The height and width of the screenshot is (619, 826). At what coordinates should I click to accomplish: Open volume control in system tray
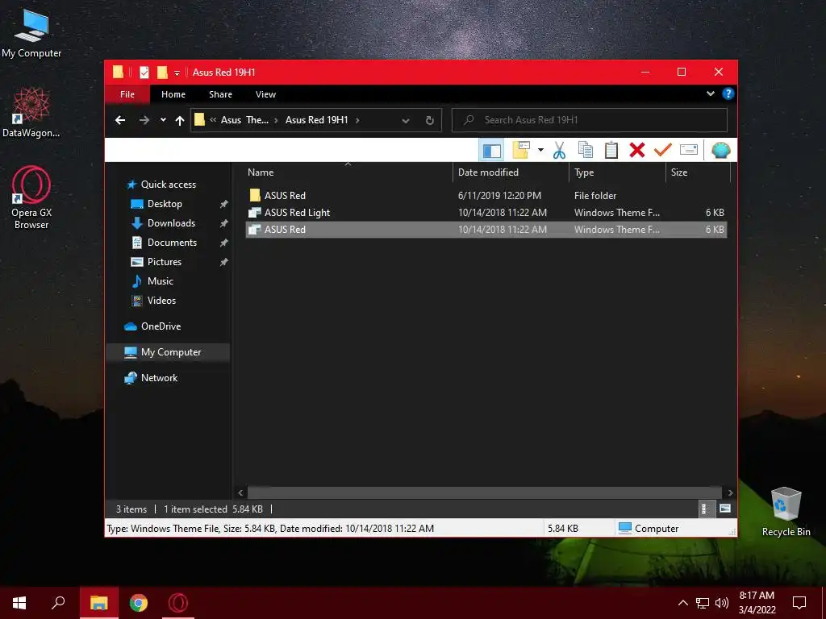pyautogui.click(x=722, y=603)
